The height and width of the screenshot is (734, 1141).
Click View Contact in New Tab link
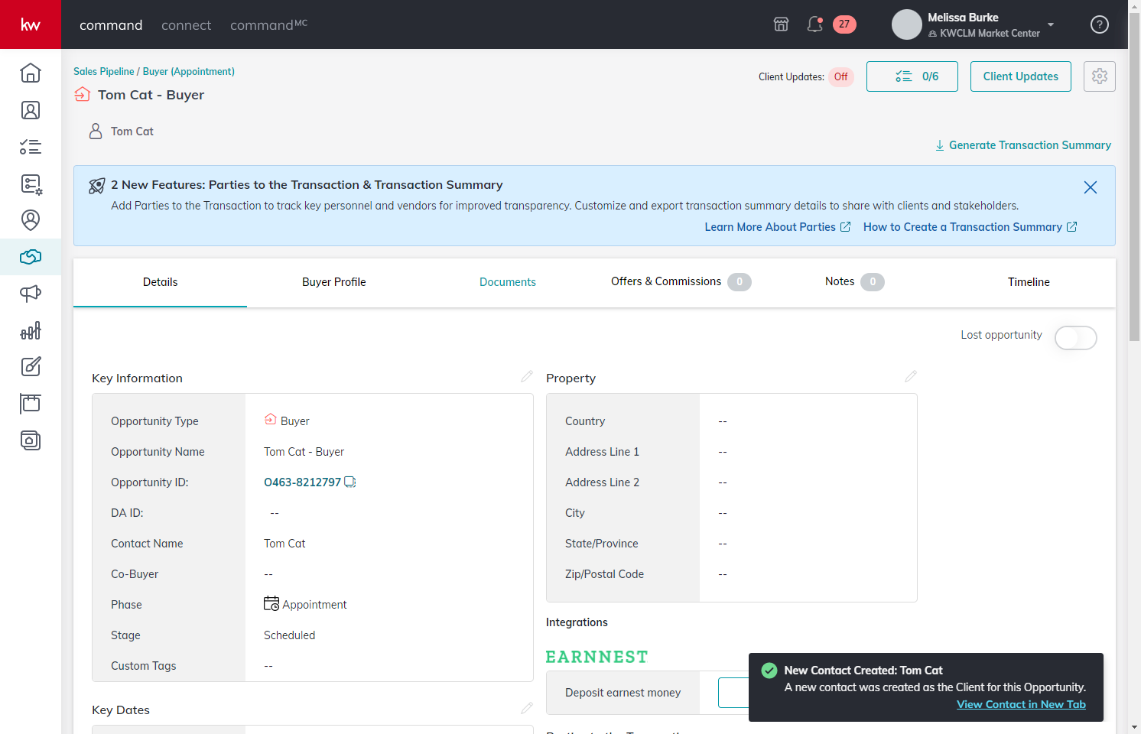[x=1021, y=704]
